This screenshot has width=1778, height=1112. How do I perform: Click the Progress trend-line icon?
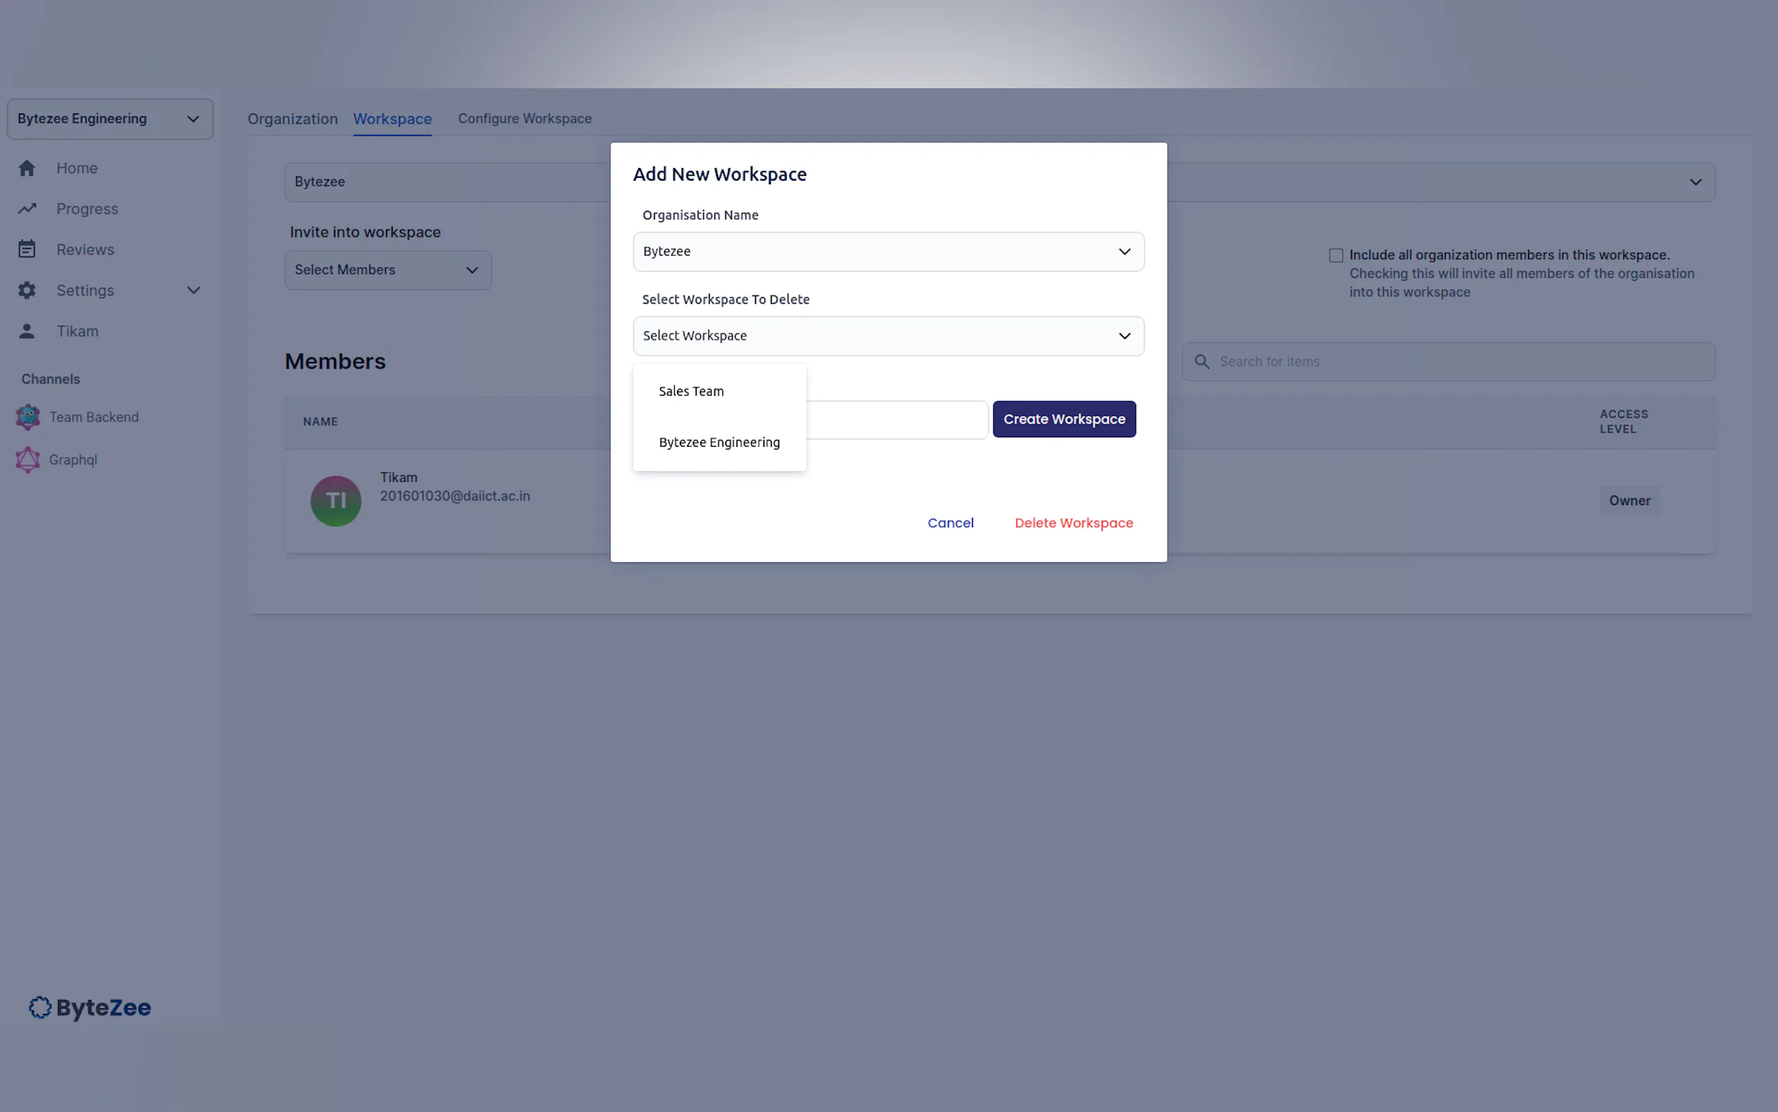(x=27, y=209)
